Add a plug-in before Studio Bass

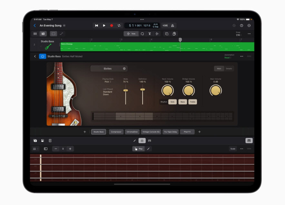pos(85,132)
